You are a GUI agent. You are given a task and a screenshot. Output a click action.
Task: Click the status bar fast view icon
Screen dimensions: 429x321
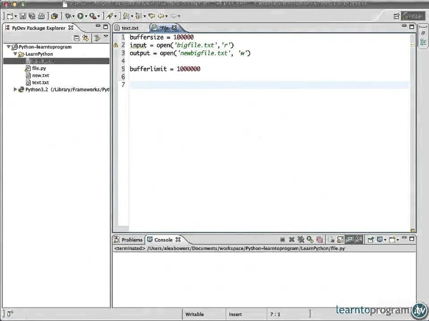pos(10,313)
